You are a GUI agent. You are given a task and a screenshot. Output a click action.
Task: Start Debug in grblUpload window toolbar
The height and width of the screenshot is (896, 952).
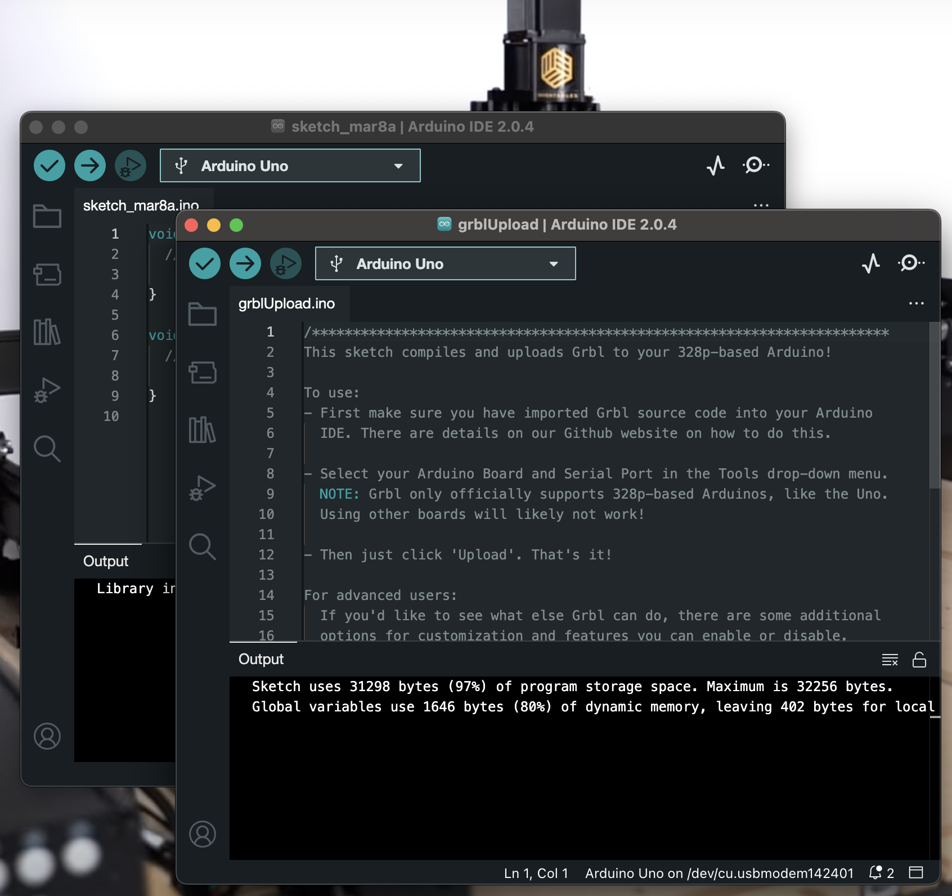(286, 263)
